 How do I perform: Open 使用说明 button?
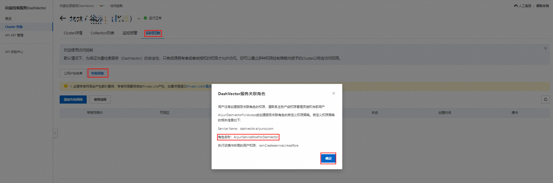(100, 100)
